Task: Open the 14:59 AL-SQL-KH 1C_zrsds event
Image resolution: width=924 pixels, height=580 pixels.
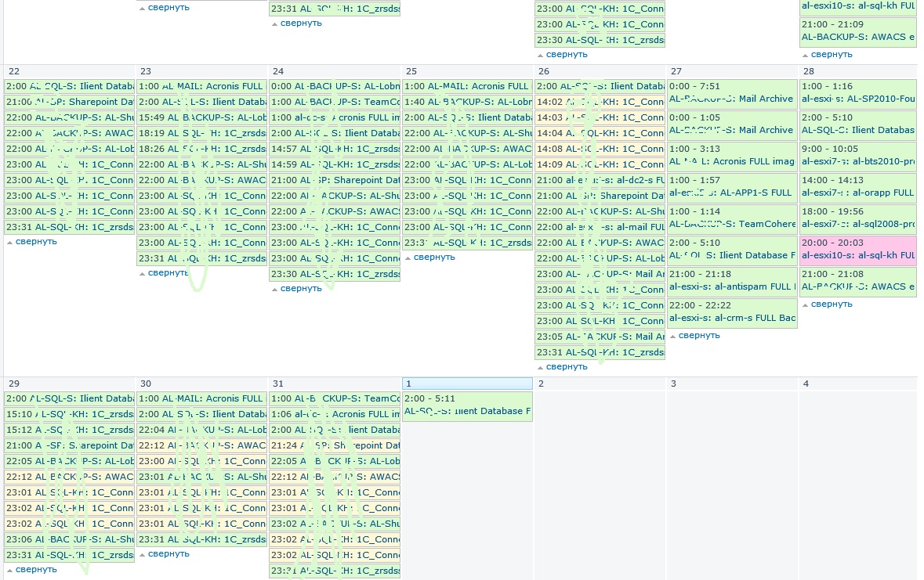Action: click(x=335, y=164)
